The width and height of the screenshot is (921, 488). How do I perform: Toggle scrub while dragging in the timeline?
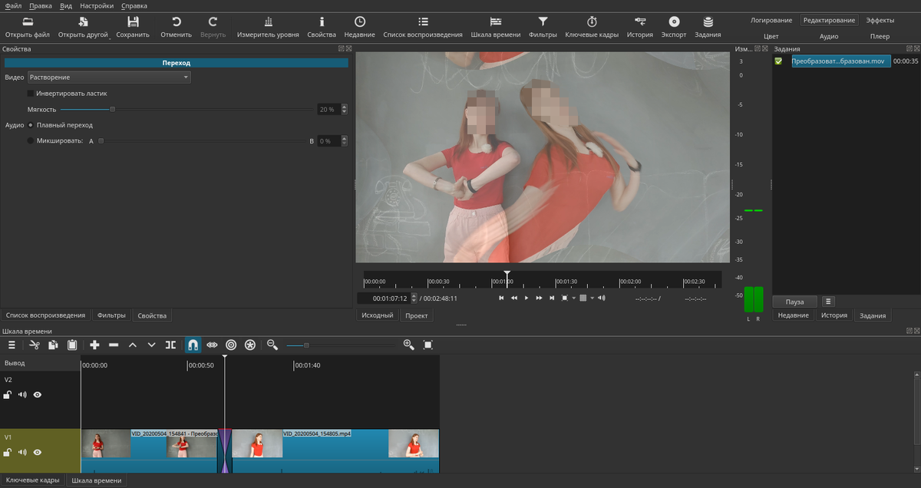[213, 345]
